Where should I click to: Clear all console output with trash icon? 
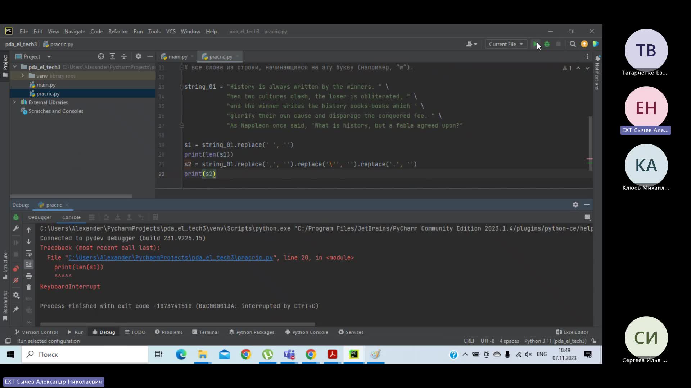29,287
